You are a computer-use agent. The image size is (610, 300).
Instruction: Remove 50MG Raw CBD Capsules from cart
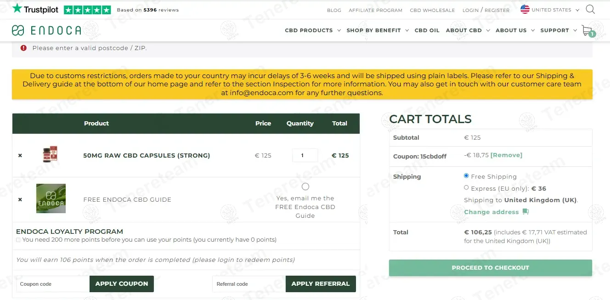point(20,155)
